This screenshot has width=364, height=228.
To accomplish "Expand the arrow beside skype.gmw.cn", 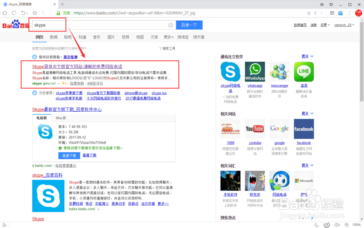I will coord(59,84).
